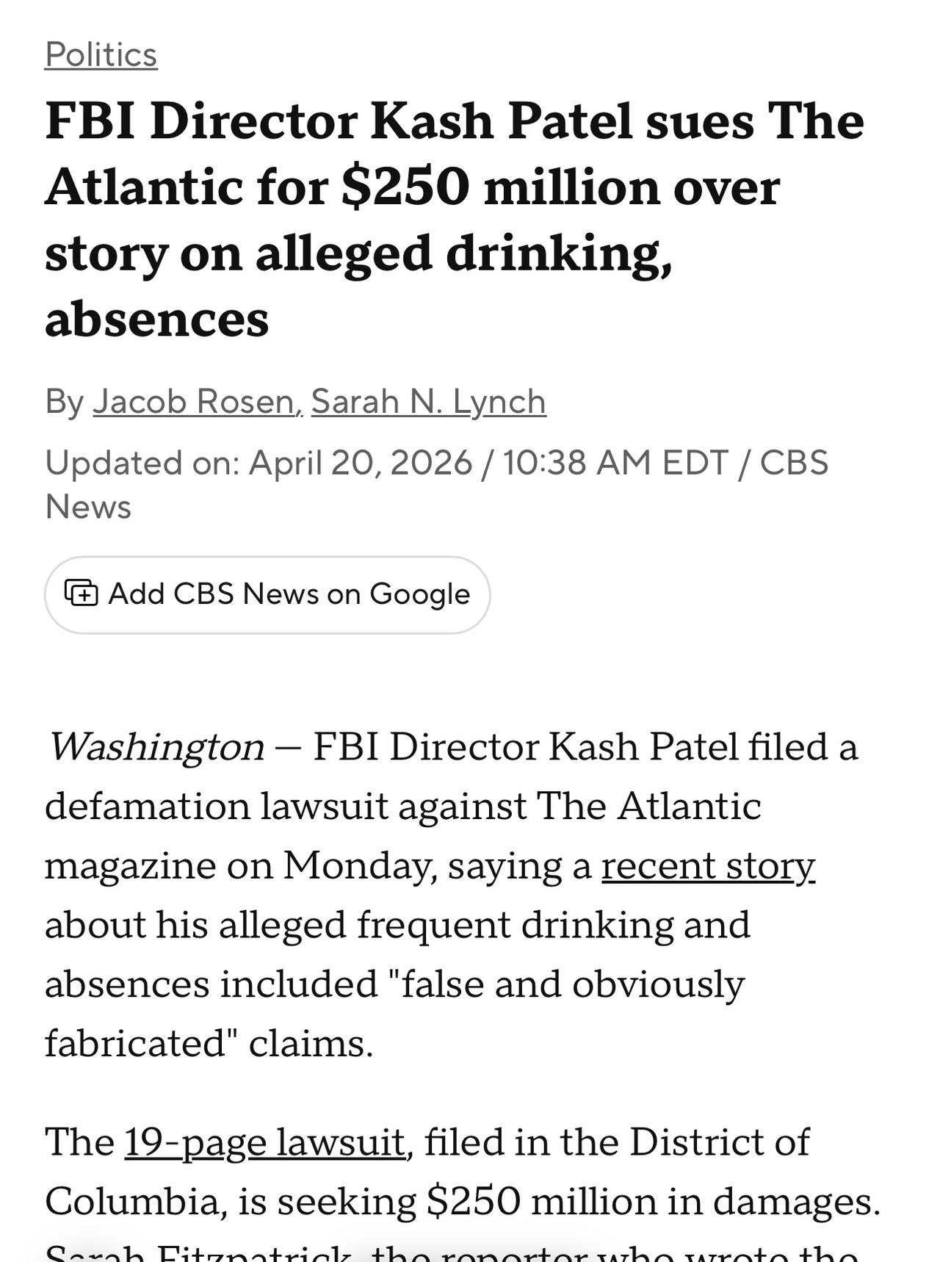
Task: Follow the "recent story" hyperlink
Action: coord(707,865)
